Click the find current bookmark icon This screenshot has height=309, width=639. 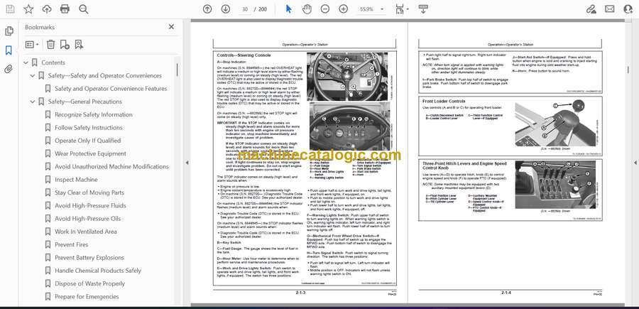(x=79, y=45)
